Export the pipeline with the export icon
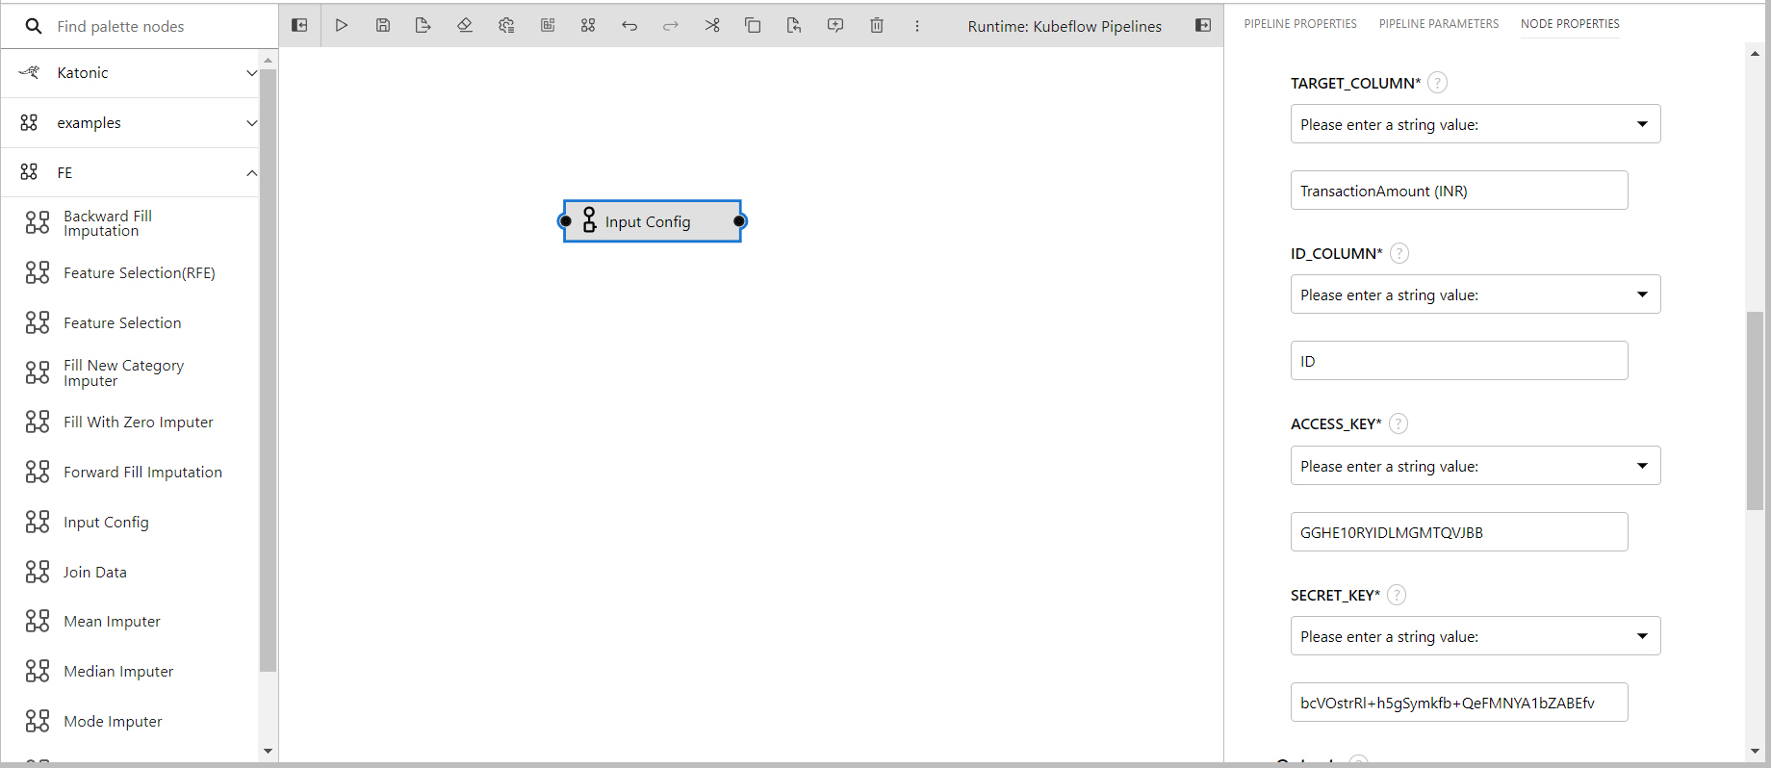The image size is (1771, 768). click(423, 26)
